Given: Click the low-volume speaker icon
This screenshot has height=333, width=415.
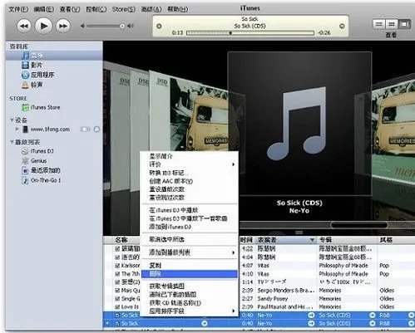Looking at the screenshot, I should [82, 26].
